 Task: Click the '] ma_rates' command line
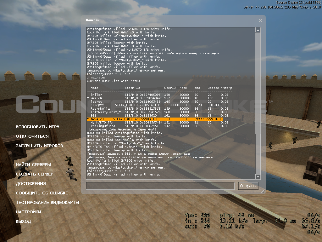96,78
